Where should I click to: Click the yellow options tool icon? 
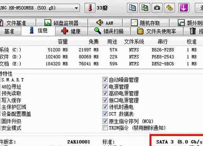(x=169, y=8)
